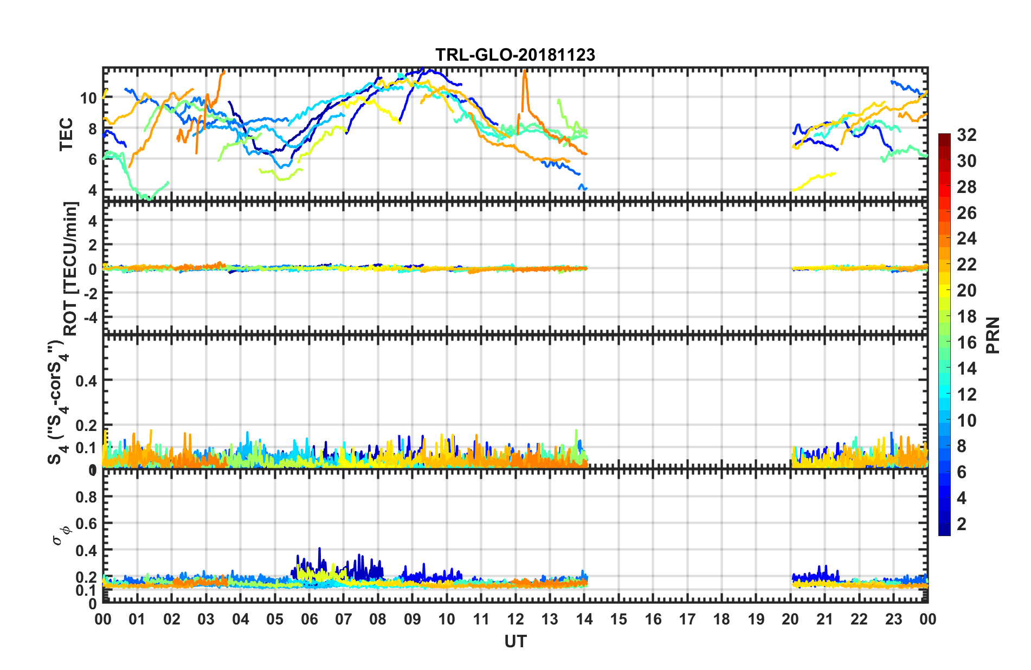This screenshot has height=670, width=1031.
Task: Click the "8" label on the PRN colorbar
Action: click(x=962, y=446)
